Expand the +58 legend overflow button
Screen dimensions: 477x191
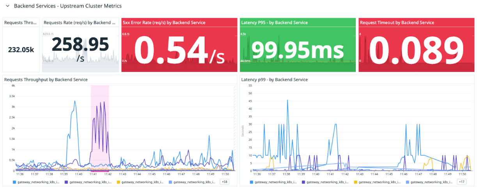(225, 182)
